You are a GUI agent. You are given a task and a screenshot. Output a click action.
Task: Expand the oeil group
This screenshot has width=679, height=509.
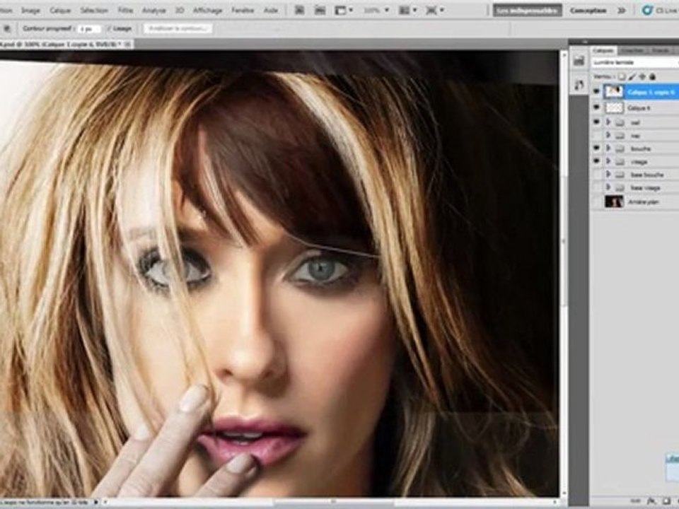pyautogui.click(x=608, y=122)
